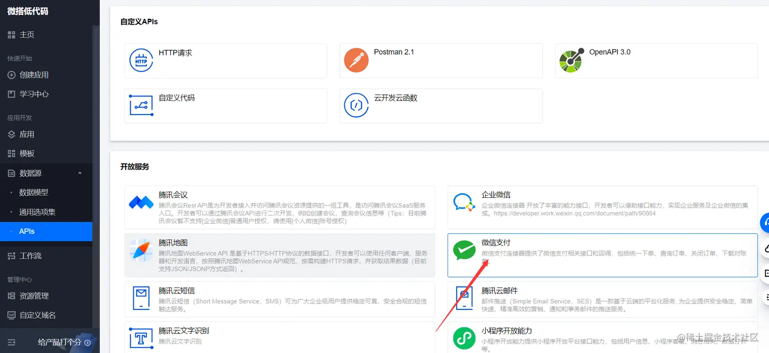Click the headset support floating button

pyautogui.click(x=764, y=223)
